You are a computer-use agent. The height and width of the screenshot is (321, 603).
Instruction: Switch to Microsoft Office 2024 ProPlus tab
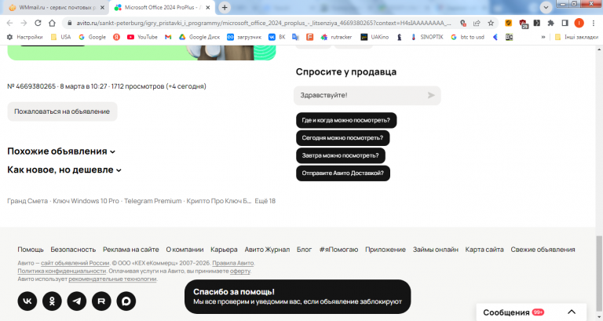click(162, 7)
